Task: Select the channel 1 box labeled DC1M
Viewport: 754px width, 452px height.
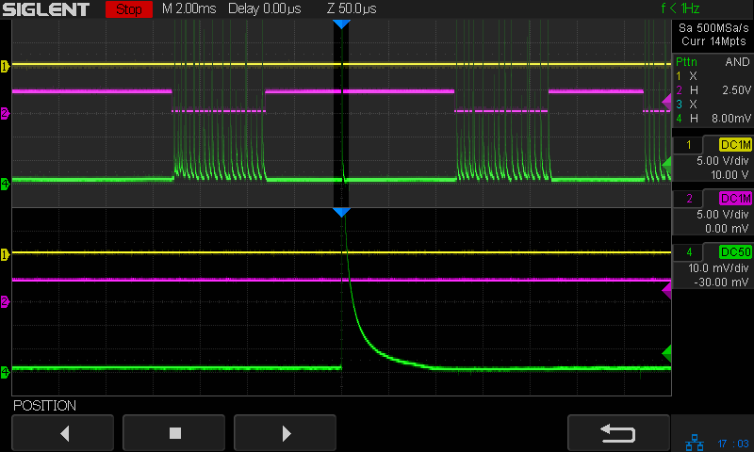Action: tap(735, 145)
